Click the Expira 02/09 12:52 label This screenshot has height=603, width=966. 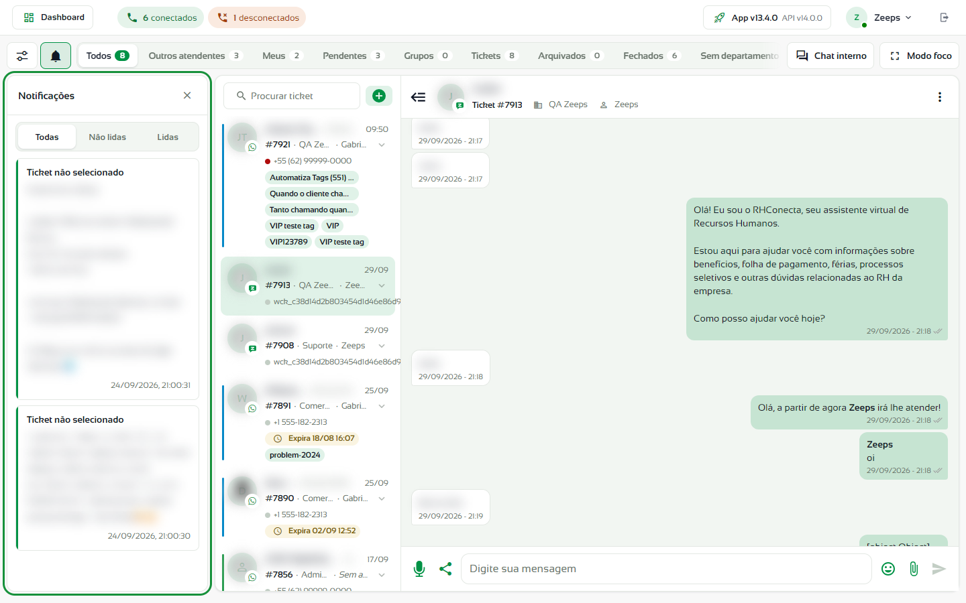pyautogui.click(x=313, y=531)
